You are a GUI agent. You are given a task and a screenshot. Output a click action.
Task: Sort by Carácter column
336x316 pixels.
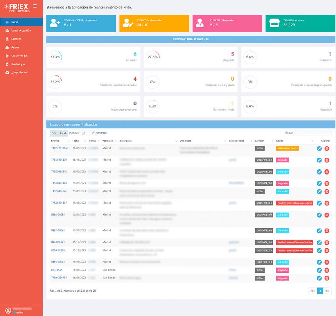click(264, 141)
